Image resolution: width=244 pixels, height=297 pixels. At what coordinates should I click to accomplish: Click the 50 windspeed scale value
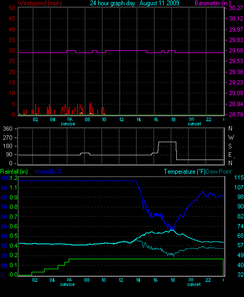click(12, 8)
